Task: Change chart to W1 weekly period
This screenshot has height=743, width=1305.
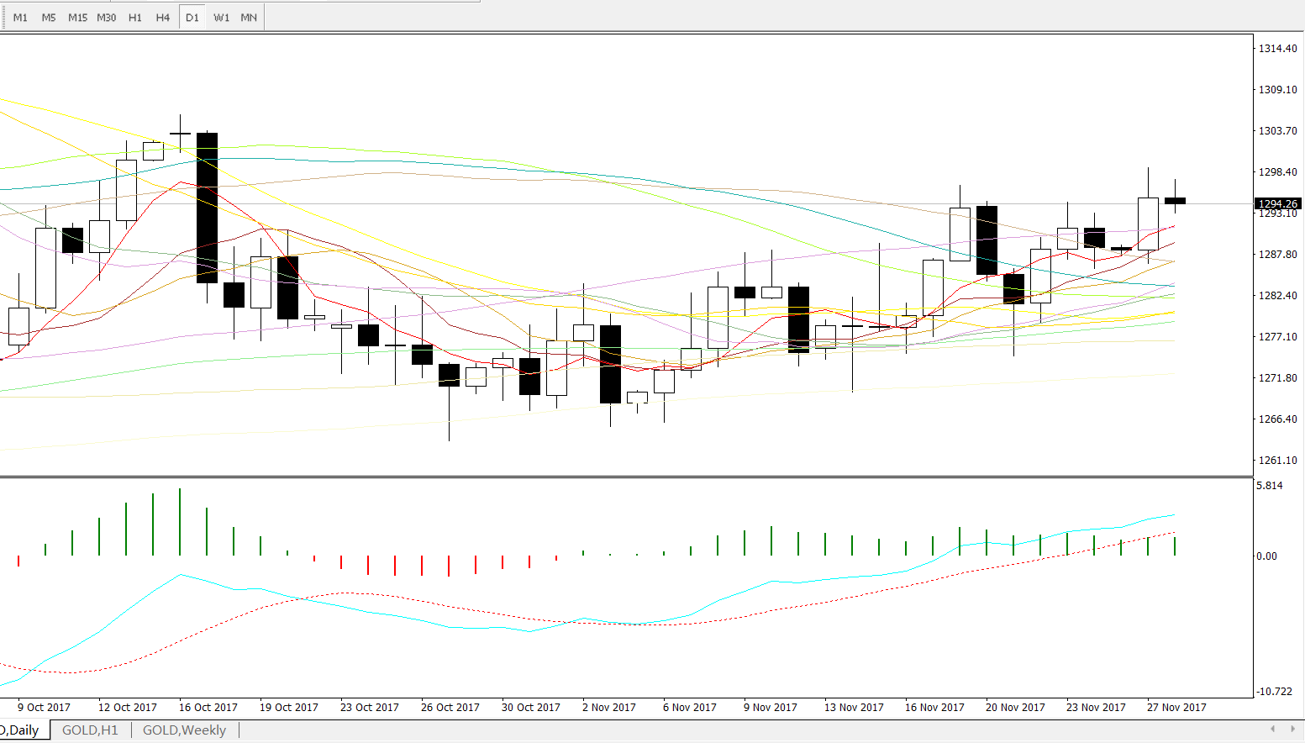Action: pyautogui.click(x=221, y=18)
